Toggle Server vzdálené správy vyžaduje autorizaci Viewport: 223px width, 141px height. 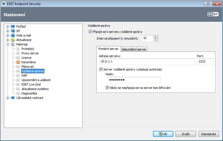click(101, 69)
